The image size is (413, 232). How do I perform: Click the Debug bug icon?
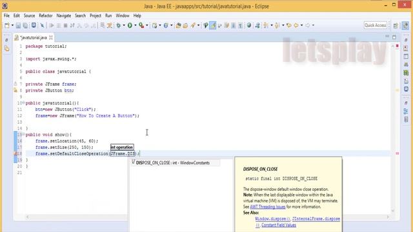click(x=119, y=26)
